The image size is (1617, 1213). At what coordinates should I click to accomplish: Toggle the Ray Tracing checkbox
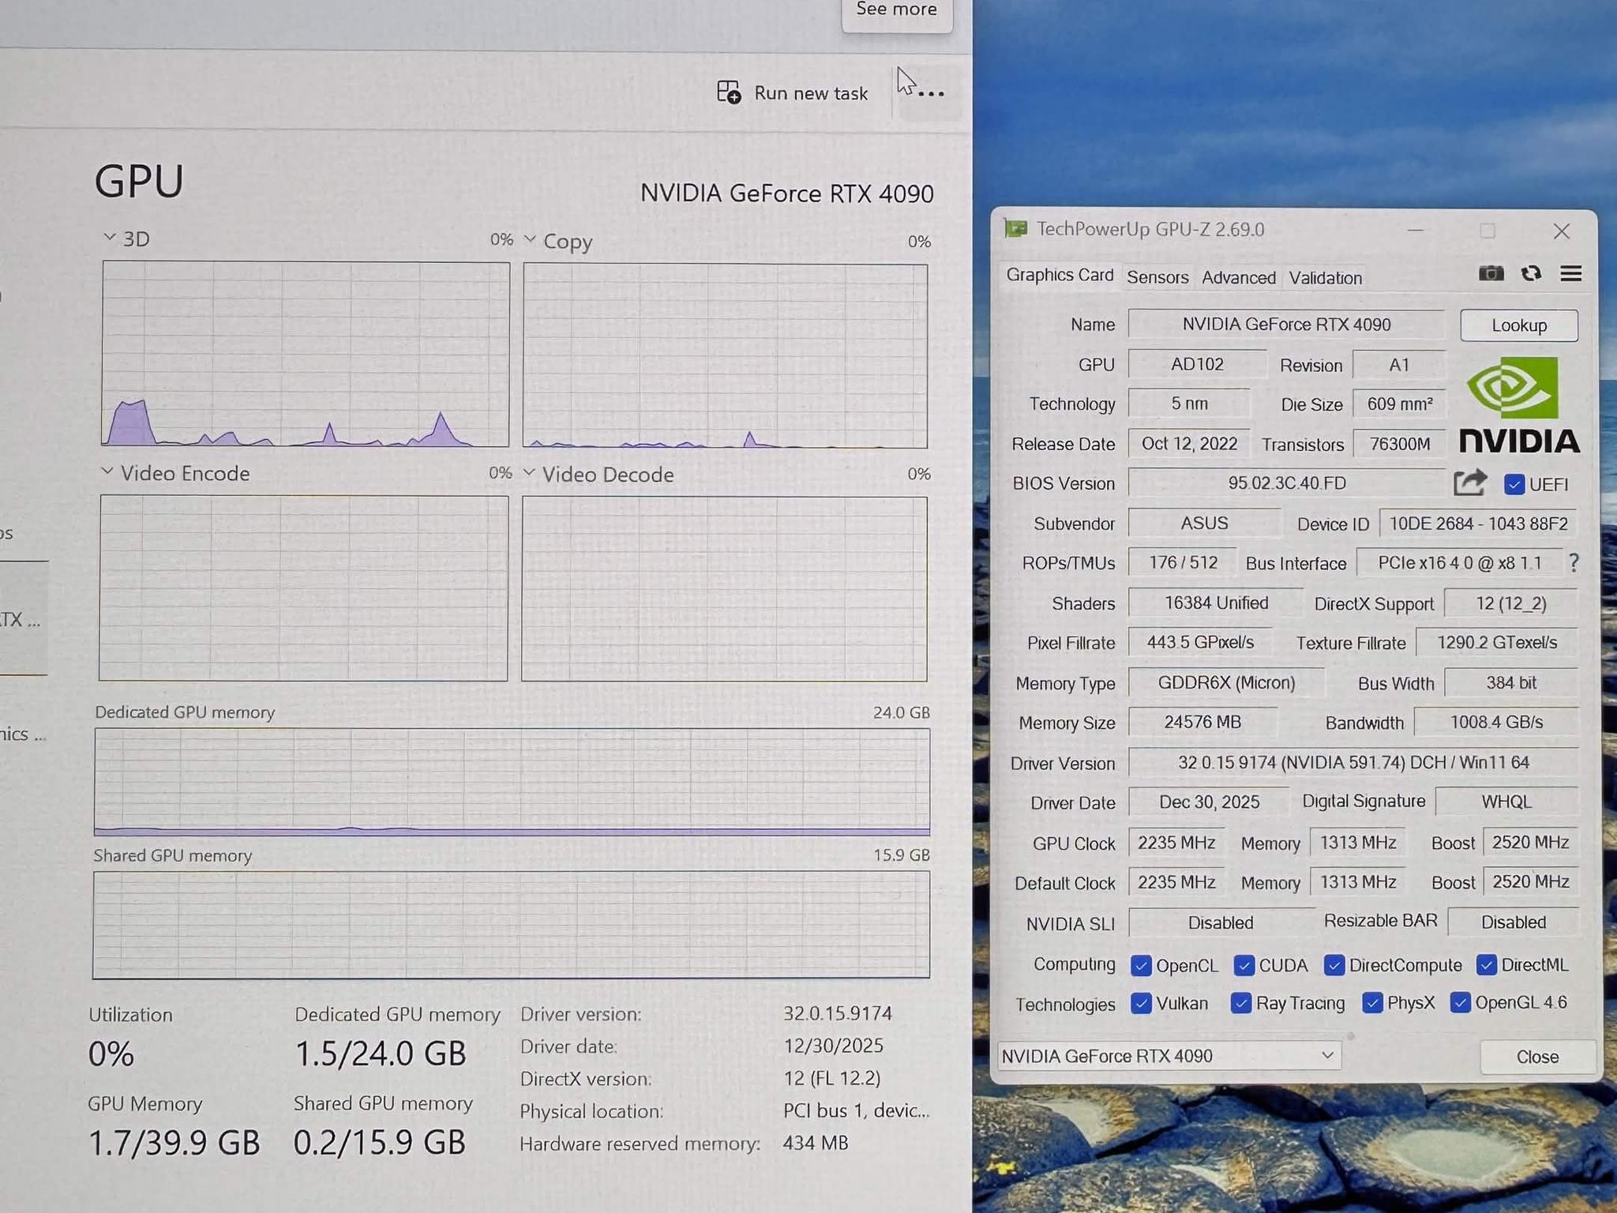(1240, 1003)
